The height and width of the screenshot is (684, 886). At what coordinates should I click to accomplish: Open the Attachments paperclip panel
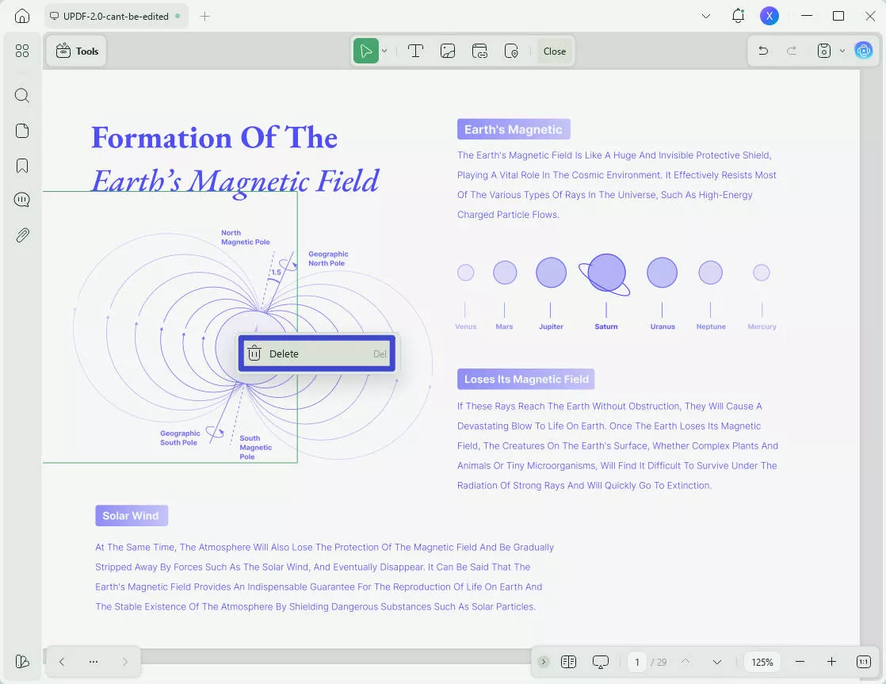click(22, 235)
